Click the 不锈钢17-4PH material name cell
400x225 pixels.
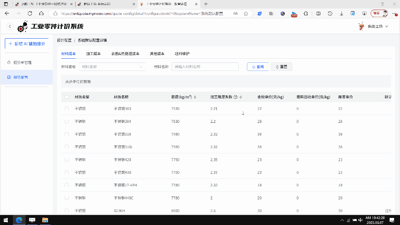[x=125, y=185]
